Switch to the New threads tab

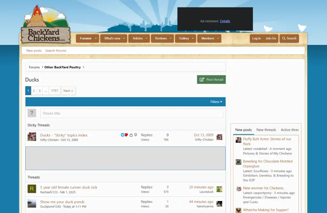(266, 130)
